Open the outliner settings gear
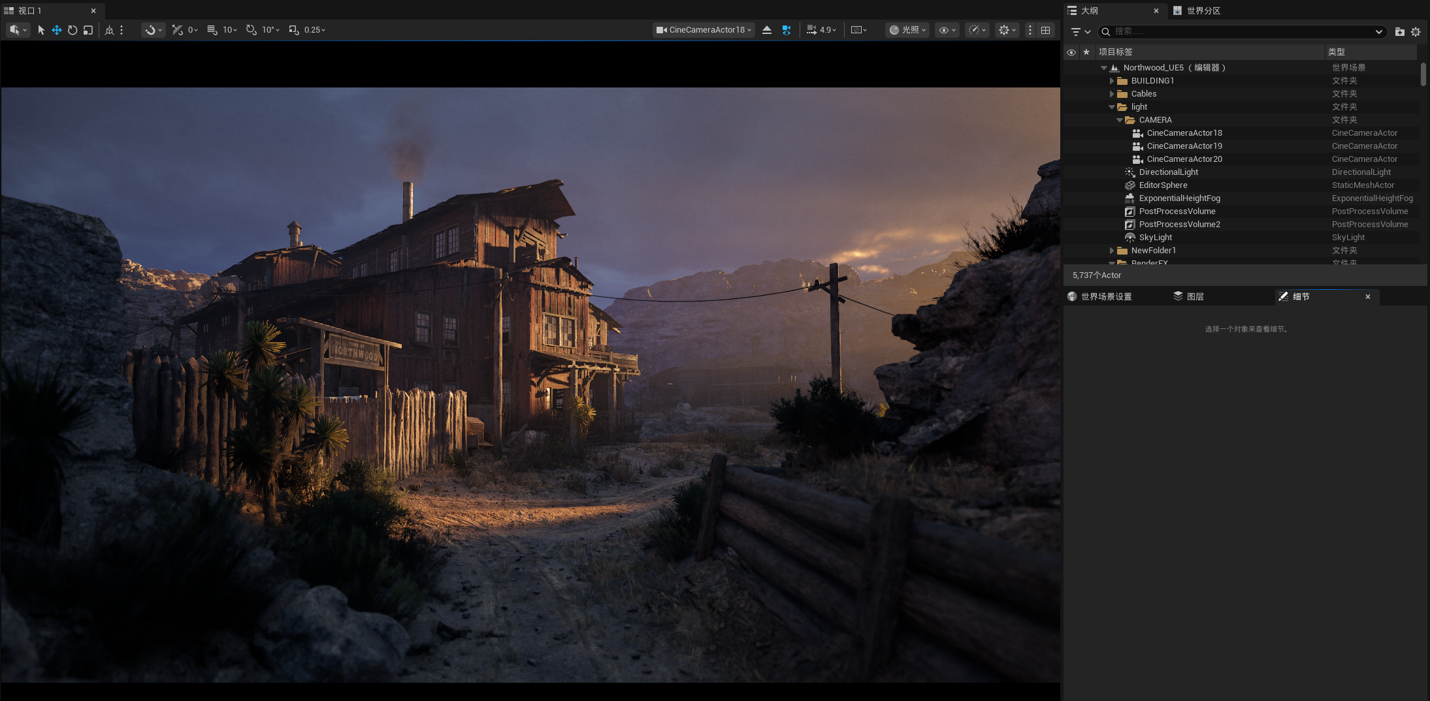 [1416, 31]
